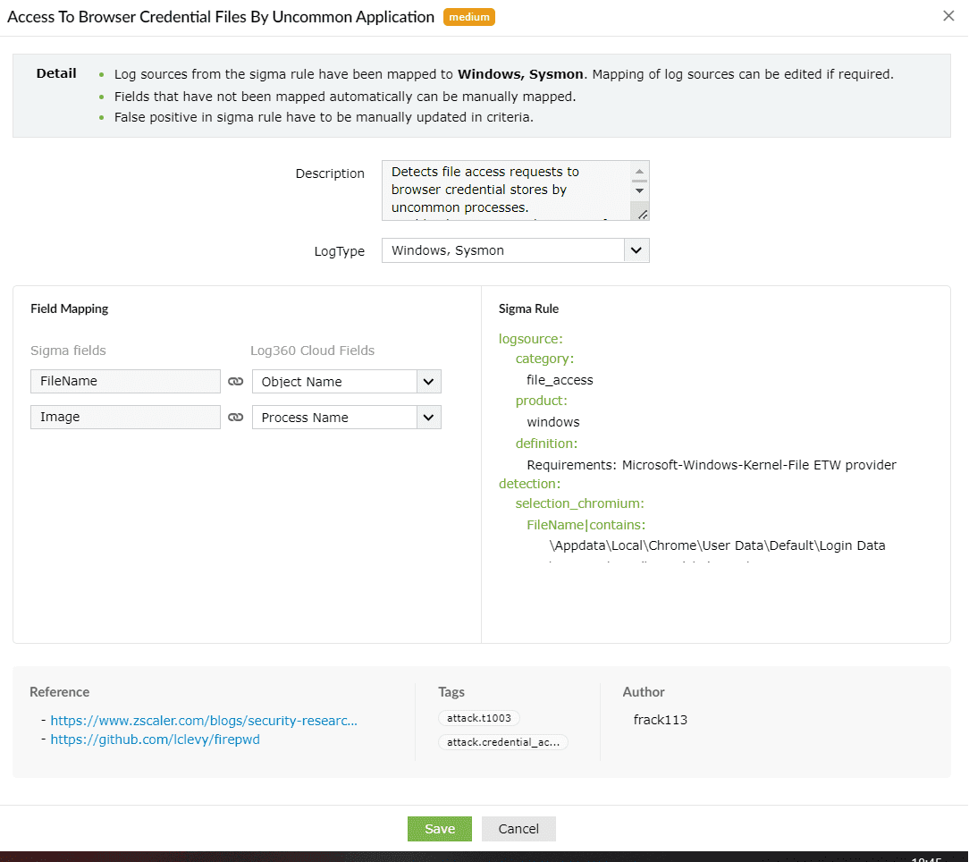This screenshot has height=862, width=969.
Task: Open the zscaler security research reference link
Action: pyautogui.click(x=204, y=720)
